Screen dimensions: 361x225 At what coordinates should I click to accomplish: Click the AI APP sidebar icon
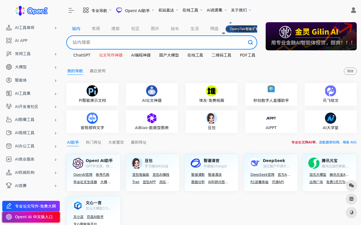(x=9, y=41)
